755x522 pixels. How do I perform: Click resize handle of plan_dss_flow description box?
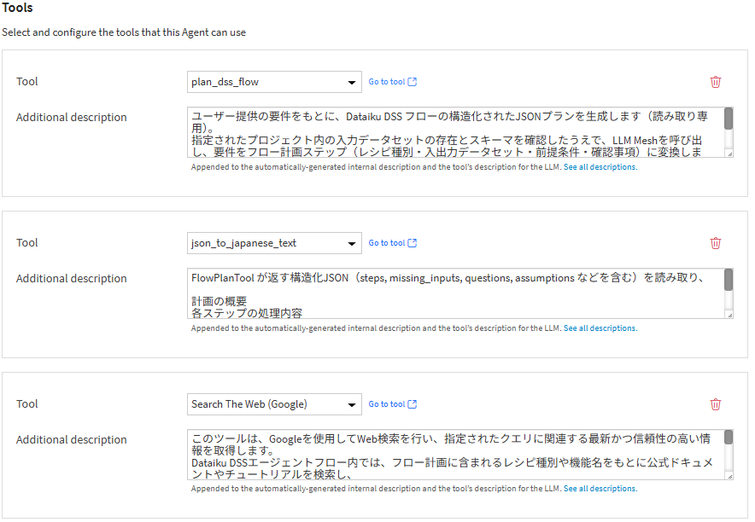729,154
